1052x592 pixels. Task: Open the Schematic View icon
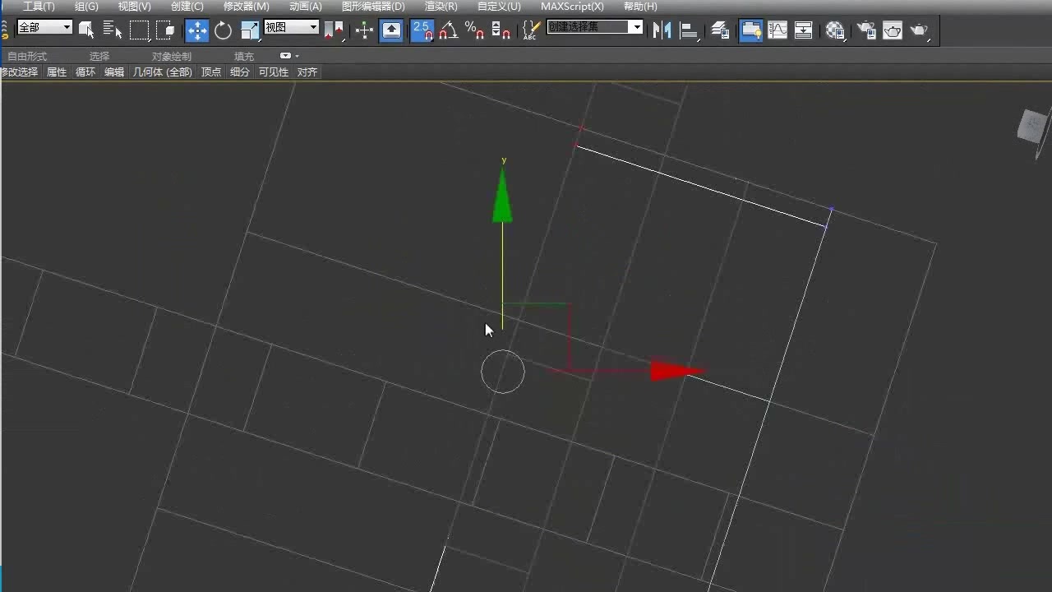tap(804, 30)
